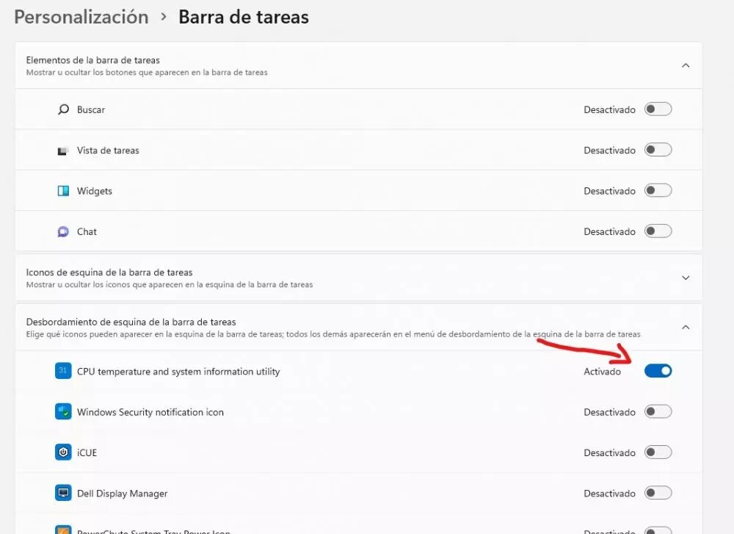The width and height of the screenshot is (734, 534).
Task: Turn on Windows Security notification icon toggle
Action: (658, 412)
